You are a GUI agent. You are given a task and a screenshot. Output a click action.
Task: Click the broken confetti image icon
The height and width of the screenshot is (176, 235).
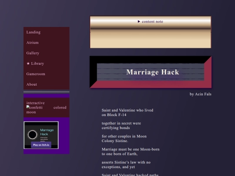pos(28,107)
